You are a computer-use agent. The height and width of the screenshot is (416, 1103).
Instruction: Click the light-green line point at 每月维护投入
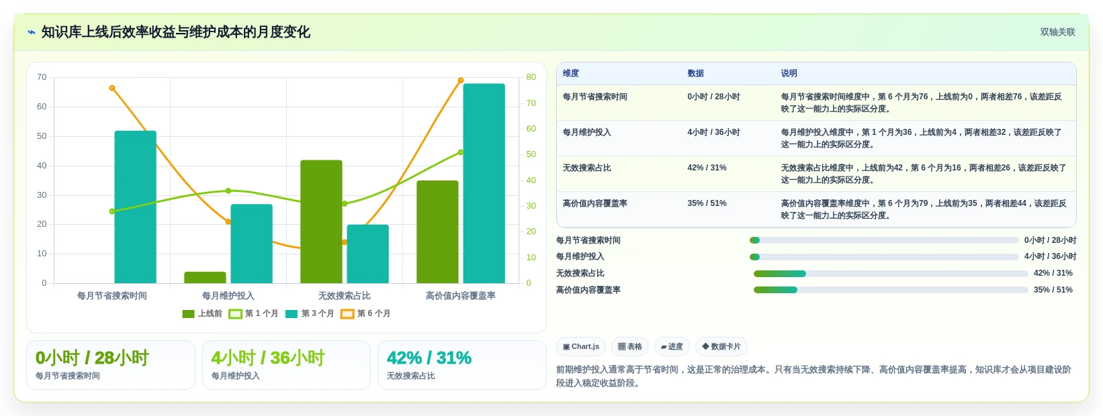[x=228, y=191]
